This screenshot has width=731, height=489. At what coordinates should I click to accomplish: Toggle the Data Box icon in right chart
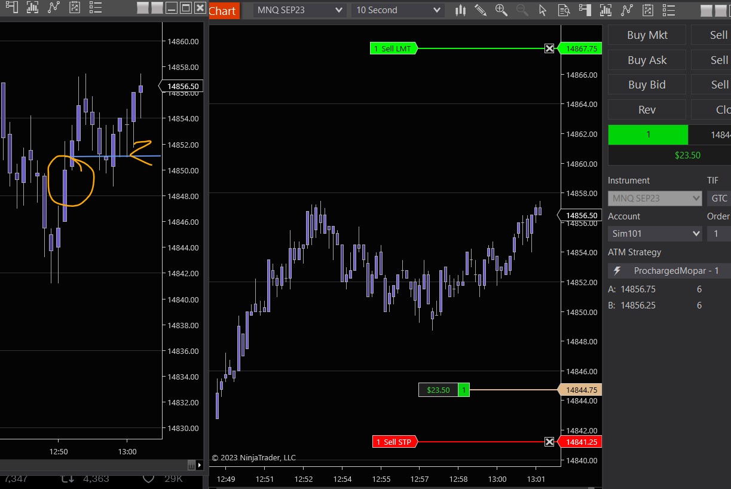563,10
